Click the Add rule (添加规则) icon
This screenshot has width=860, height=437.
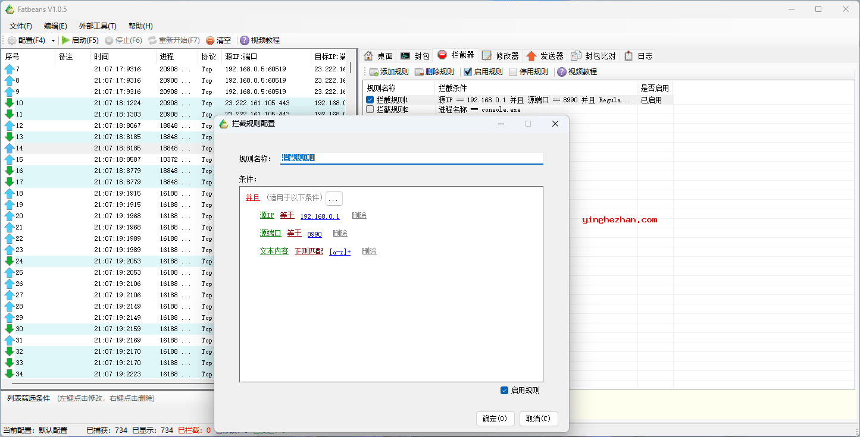[374, 72]
